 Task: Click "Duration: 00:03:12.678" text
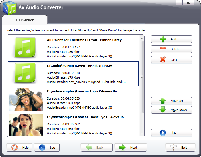pyautogui.click(x=63, y=73)
